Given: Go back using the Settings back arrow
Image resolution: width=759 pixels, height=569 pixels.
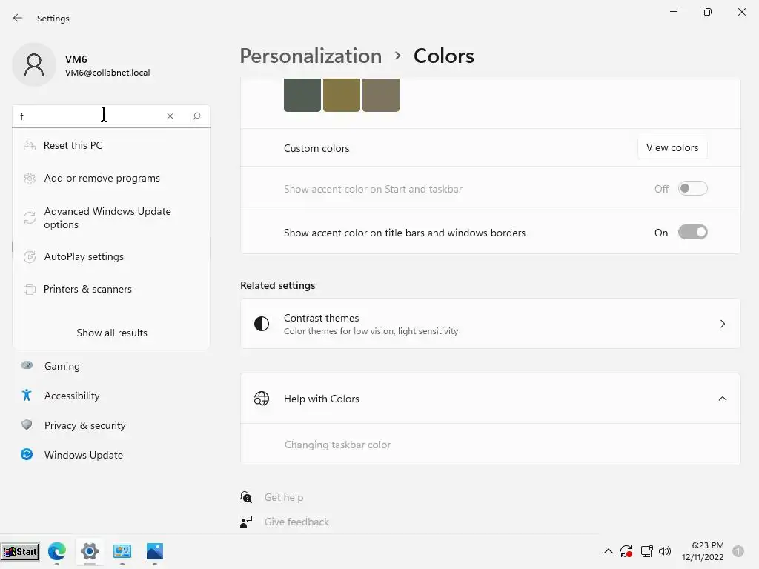Looking at the screenshot, I should (x=18, y=18).
